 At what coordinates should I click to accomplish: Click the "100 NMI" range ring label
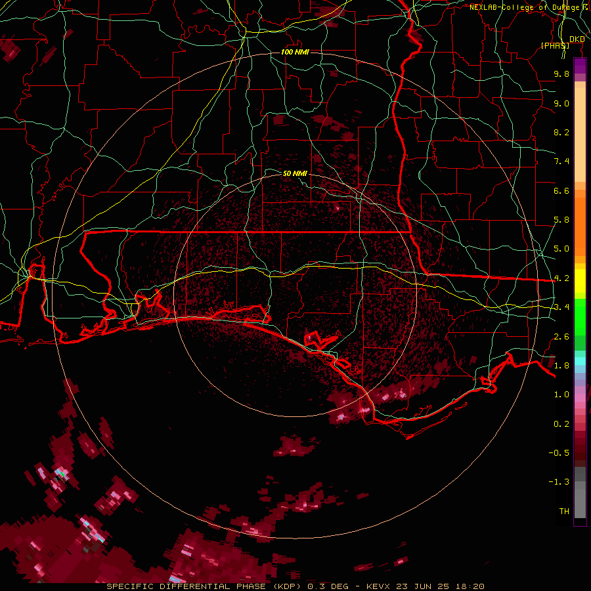click(295, 52)
